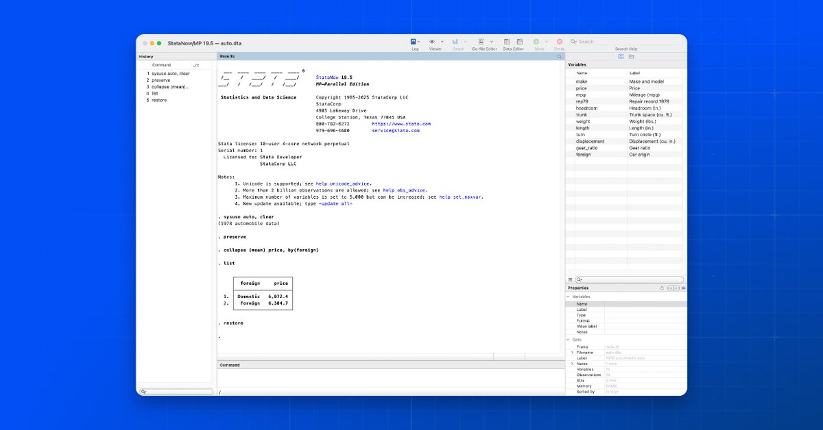Click the Graph toolbar icon
The width and height of the screenshot is (823, 430).
click(455, 42)
